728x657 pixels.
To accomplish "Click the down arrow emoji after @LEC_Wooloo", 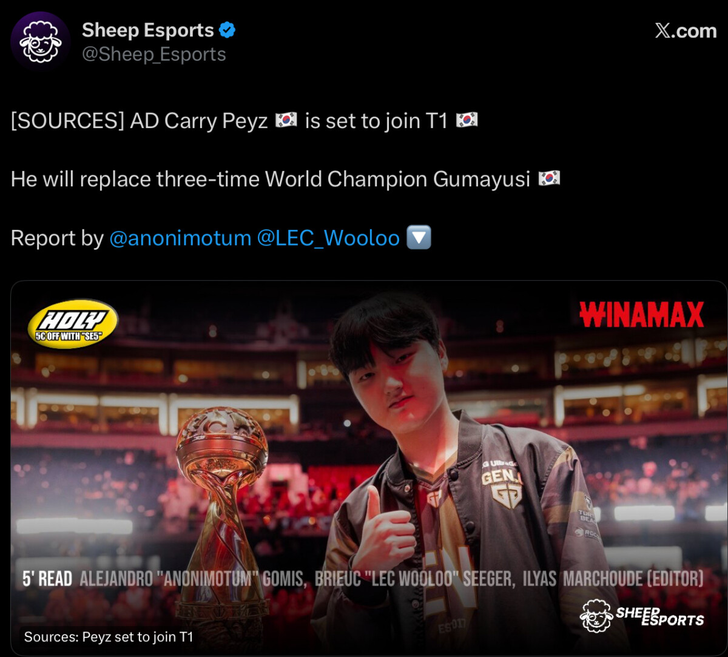I will click(419, 238).
